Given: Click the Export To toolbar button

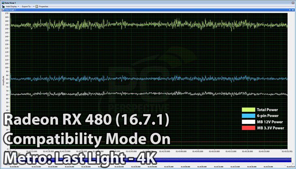Looking at the screenshot, I should click(x=26, y=6).
